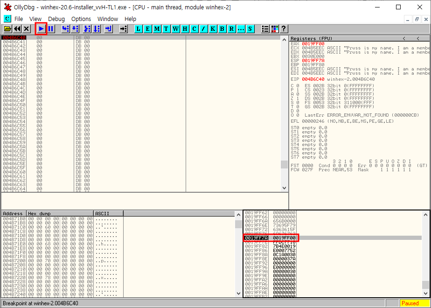Image resolution: width=431 pixels, height=308 pixels.
Task: Toggle the C flag value
Action: point(298,86)
